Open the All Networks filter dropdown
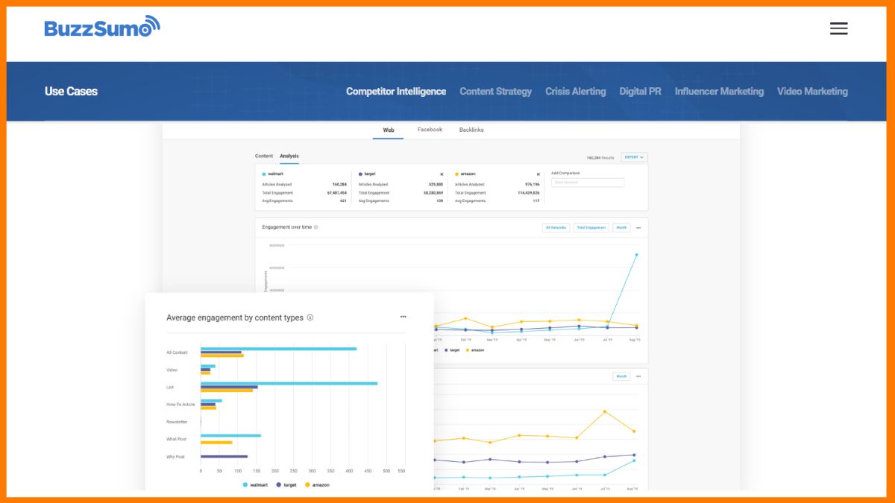895x503 pixels. pos(556,228)
